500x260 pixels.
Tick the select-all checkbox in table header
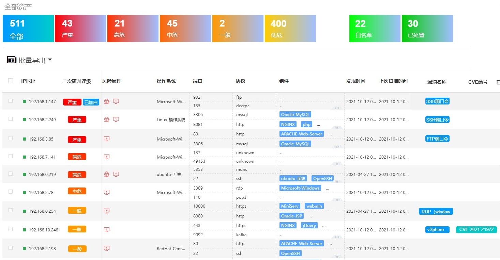click(x=11, y=81)
